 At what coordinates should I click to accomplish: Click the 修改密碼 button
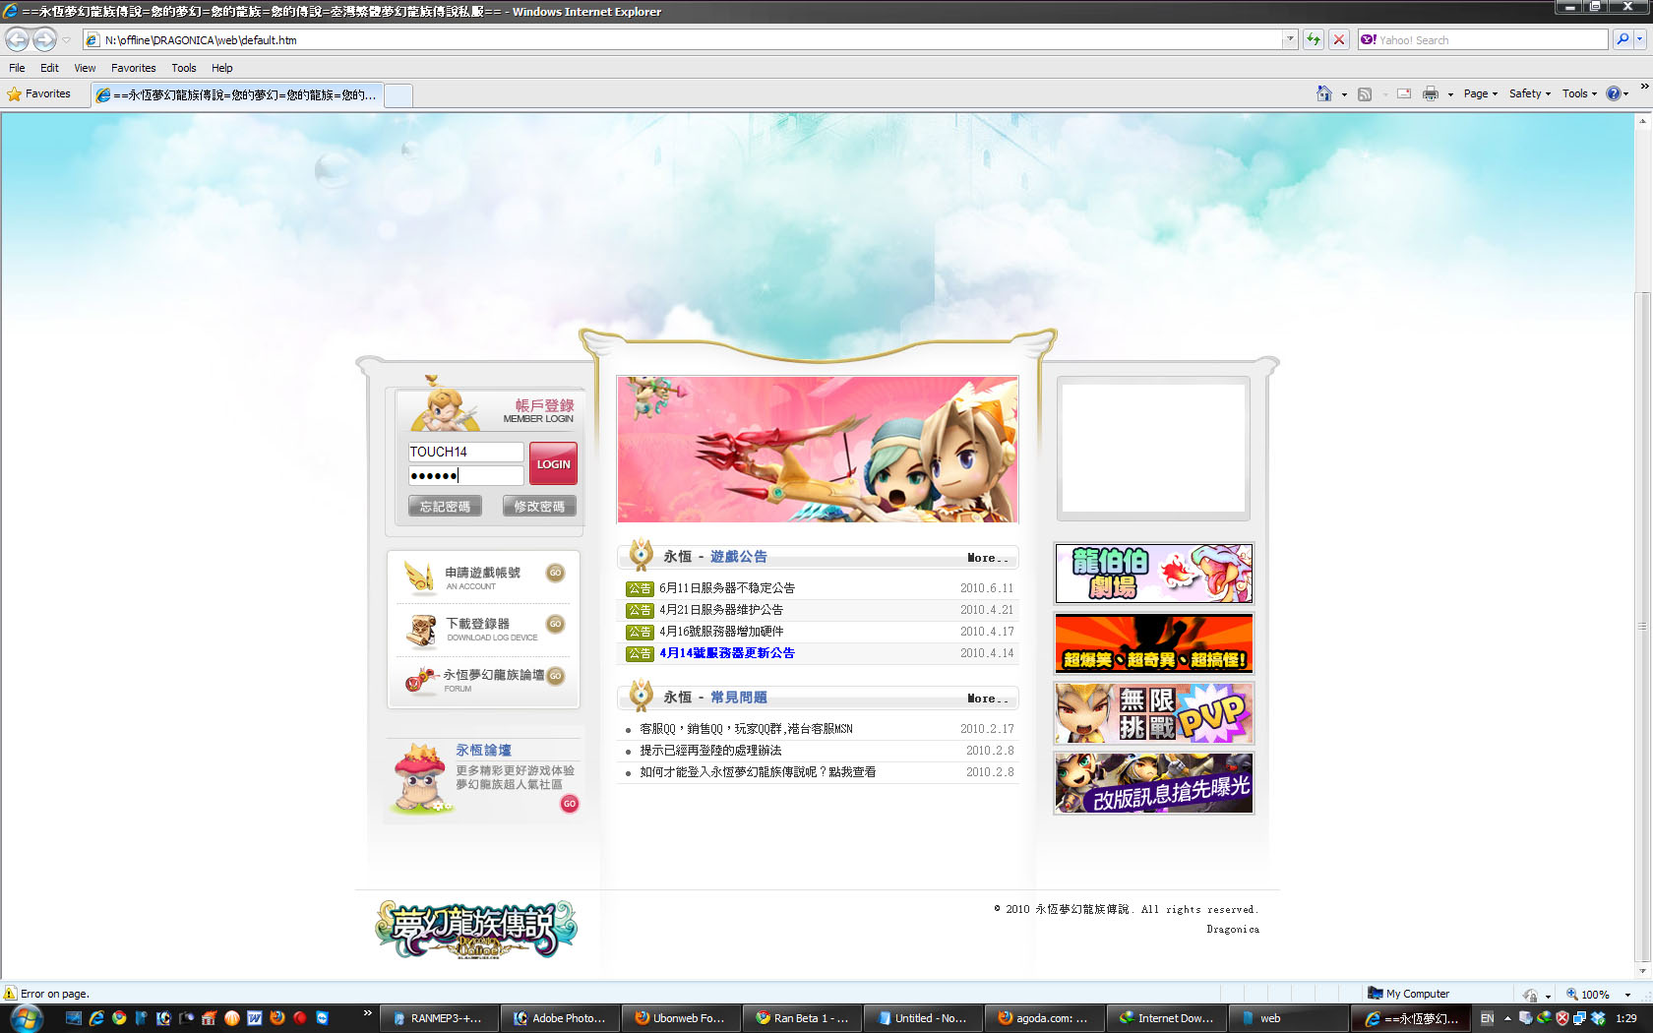pos(539,506)
